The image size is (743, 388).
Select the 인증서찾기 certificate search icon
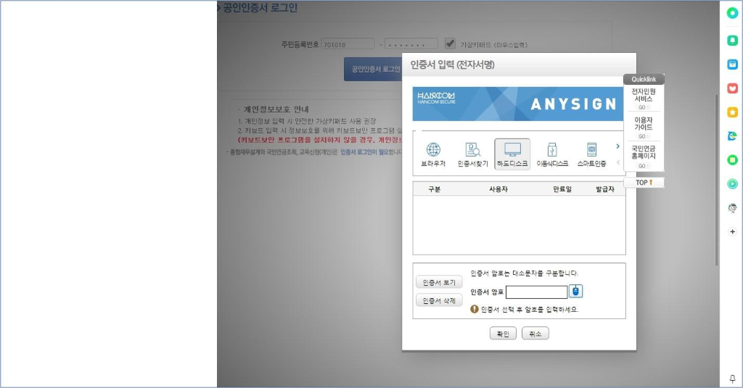click(472, 154)
